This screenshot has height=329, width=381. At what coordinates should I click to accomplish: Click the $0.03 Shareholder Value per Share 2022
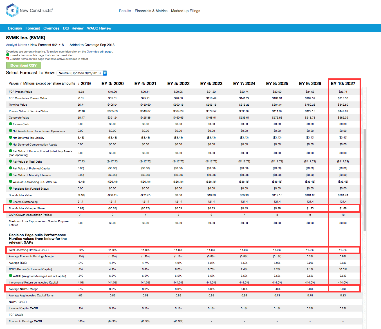(x=178, y=208)
